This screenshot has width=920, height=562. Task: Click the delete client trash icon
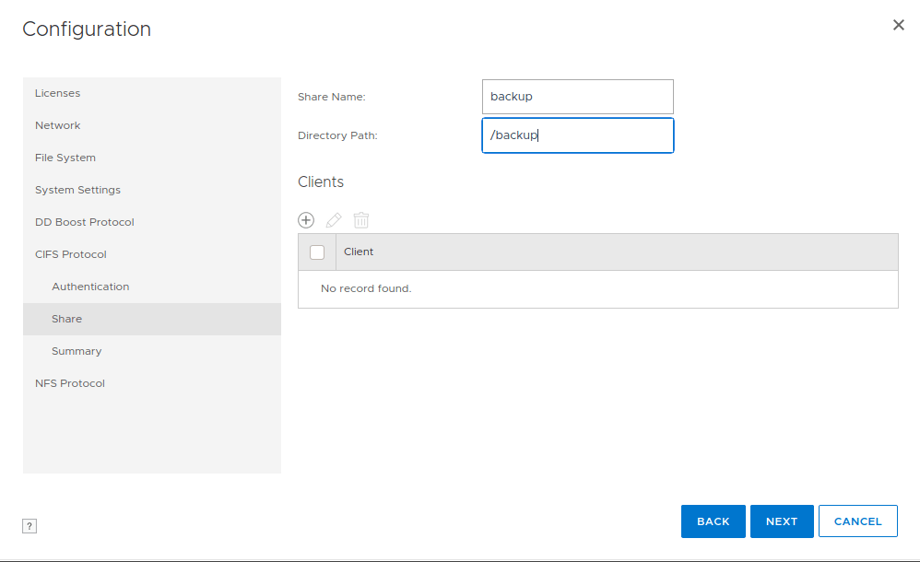pyautogui.click(x=361, y=220)
